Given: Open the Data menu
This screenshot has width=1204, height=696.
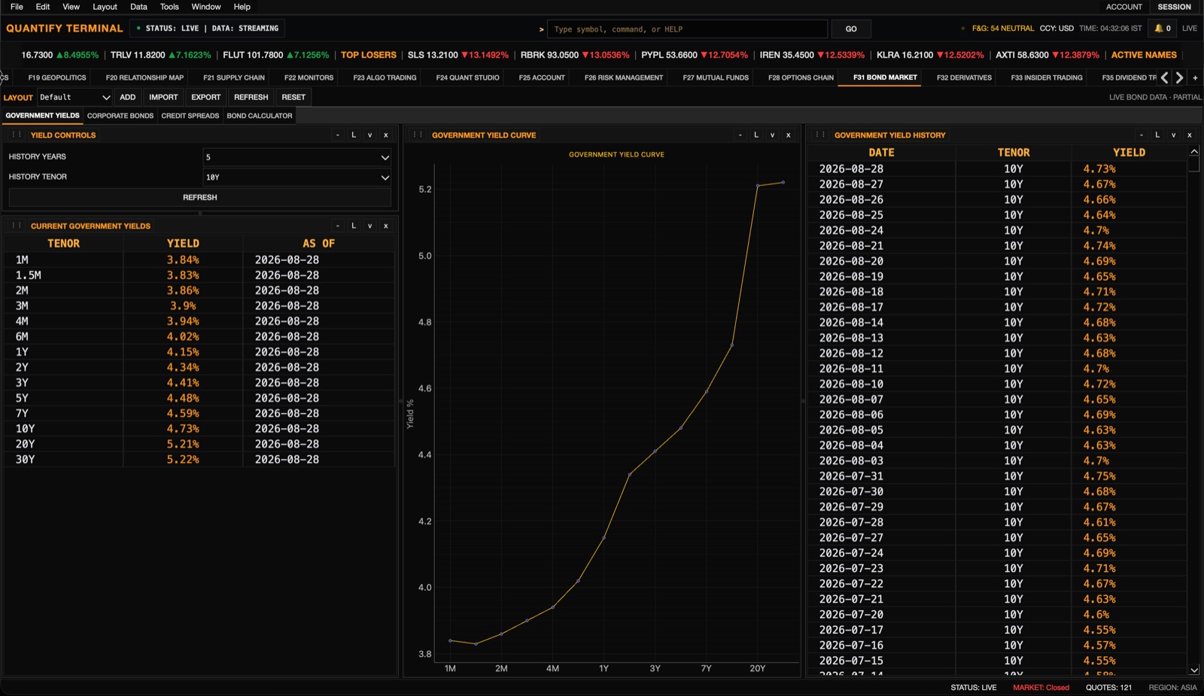Looking at the screenshot, I should [x=138, y=7].
